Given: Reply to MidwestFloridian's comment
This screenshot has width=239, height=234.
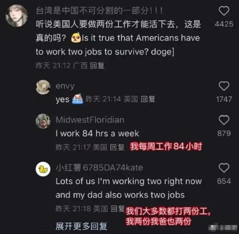Looking at the screenshot, I should pyautogui.click(x=117, y=147).
